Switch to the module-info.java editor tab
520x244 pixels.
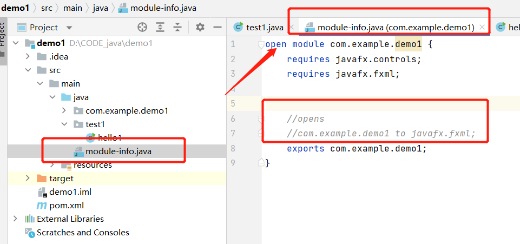coord(396,28)
